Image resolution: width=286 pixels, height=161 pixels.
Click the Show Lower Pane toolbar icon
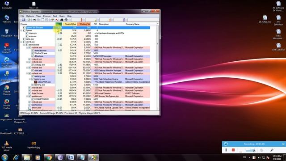[x=42, y=20]
